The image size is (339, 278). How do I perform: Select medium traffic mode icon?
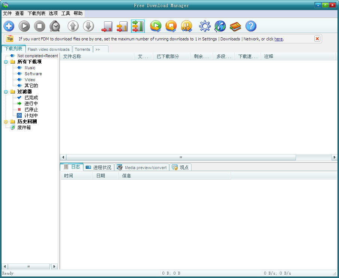pos(122,26)
